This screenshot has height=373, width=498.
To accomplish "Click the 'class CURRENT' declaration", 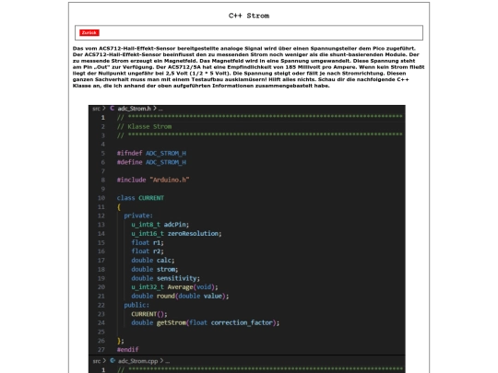I will click(140, 198).
